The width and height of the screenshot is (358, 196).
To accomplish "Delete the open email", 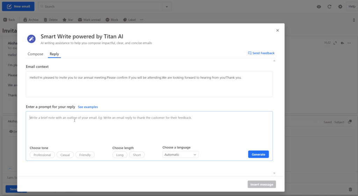I will tap(51, 20).
